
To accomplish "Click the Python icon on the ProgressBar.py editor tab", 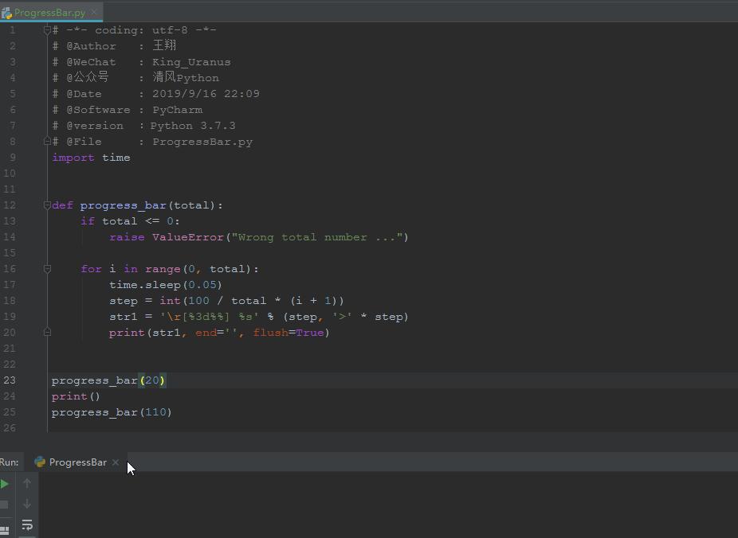I will click(x=6, y=13).
